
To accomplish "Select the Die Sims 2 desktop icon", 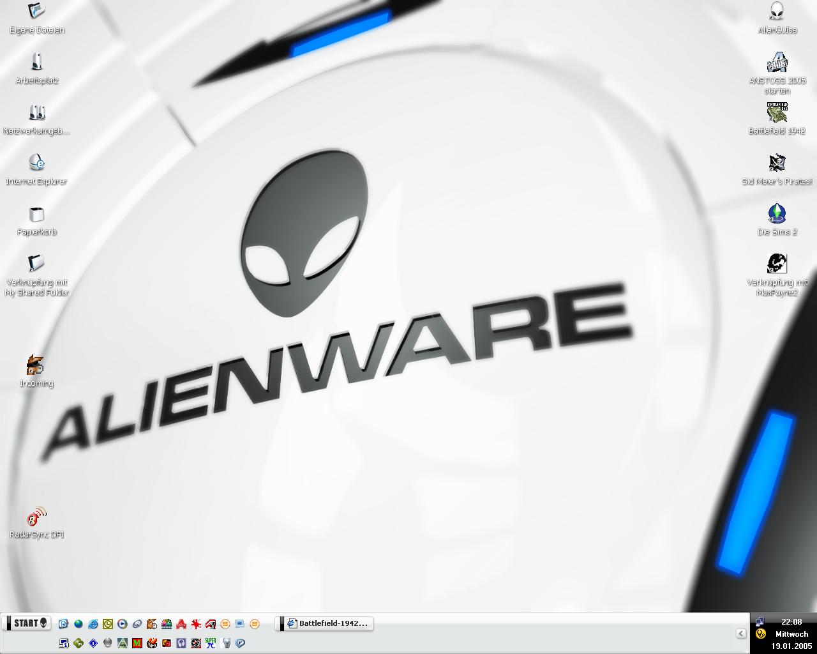I will pyautogui.click(x=777, y=220).
